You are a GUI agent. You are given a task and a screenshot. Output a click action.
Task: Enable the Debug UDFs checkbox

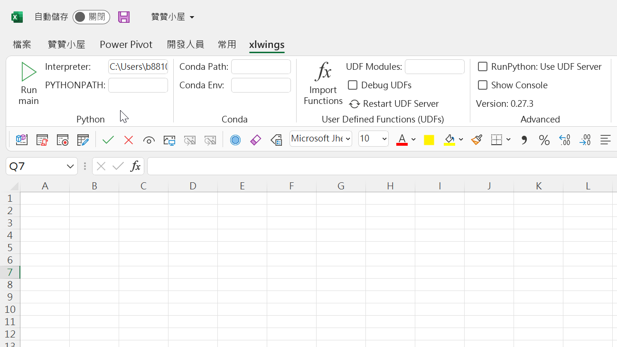point(353,85)
